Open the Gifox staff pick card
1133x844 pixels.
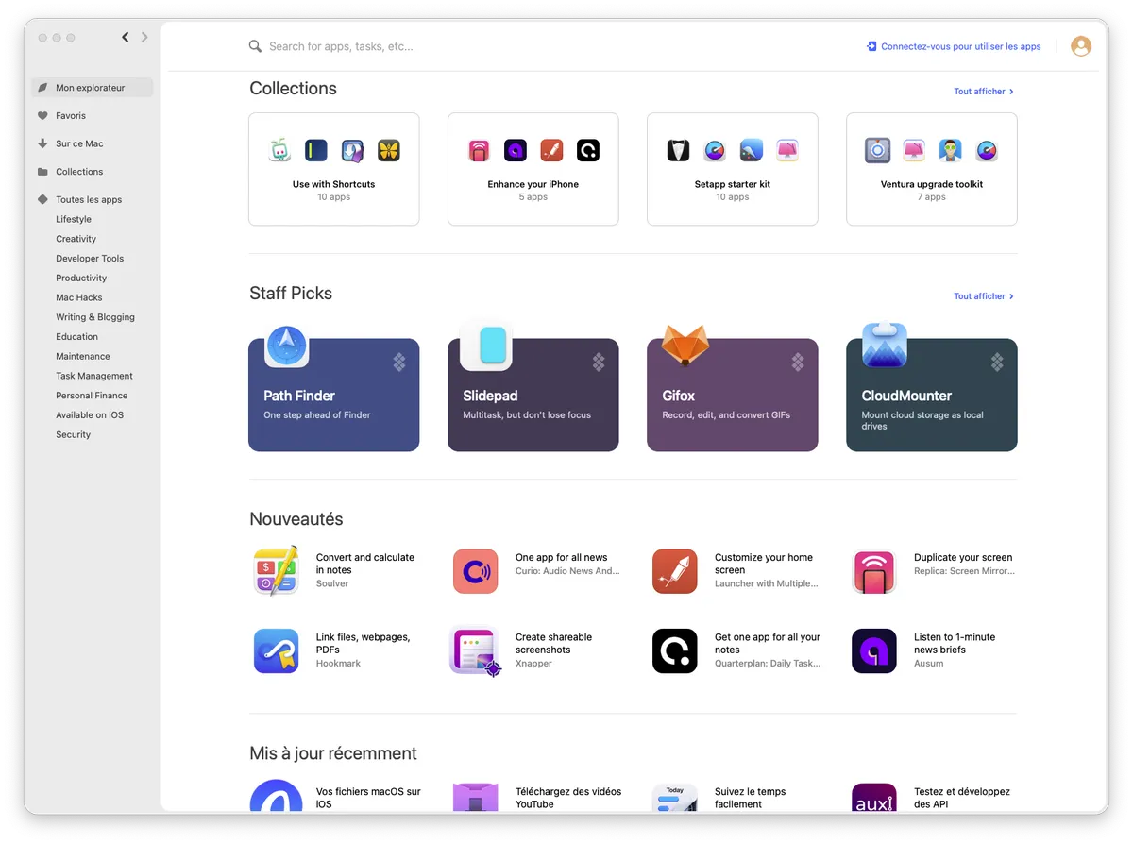tap(732, 395)
